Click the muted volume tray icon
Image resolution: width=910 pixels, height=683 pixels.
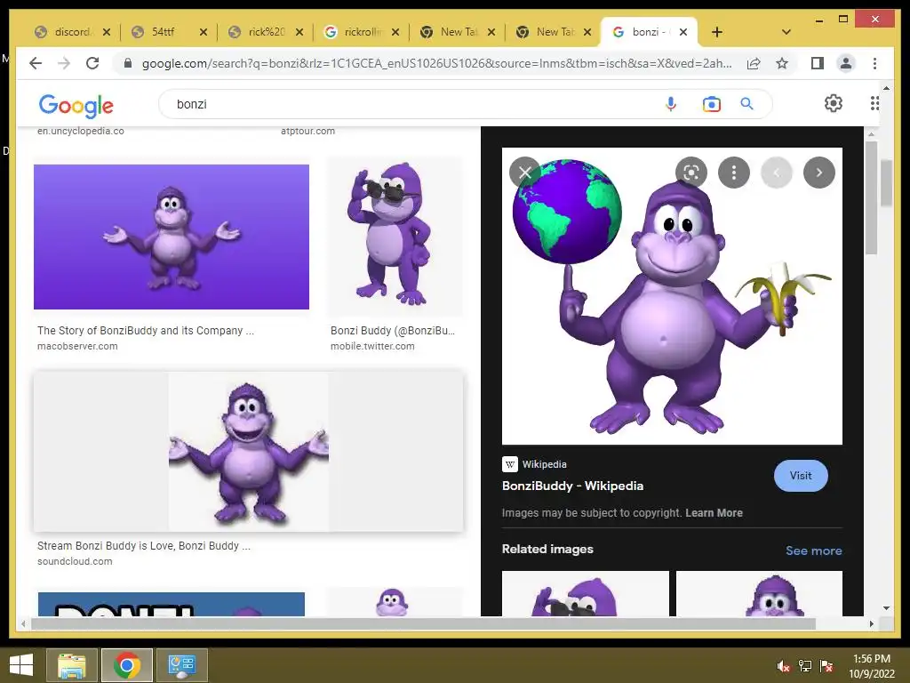pyautogui.click(x=784, y=666)
